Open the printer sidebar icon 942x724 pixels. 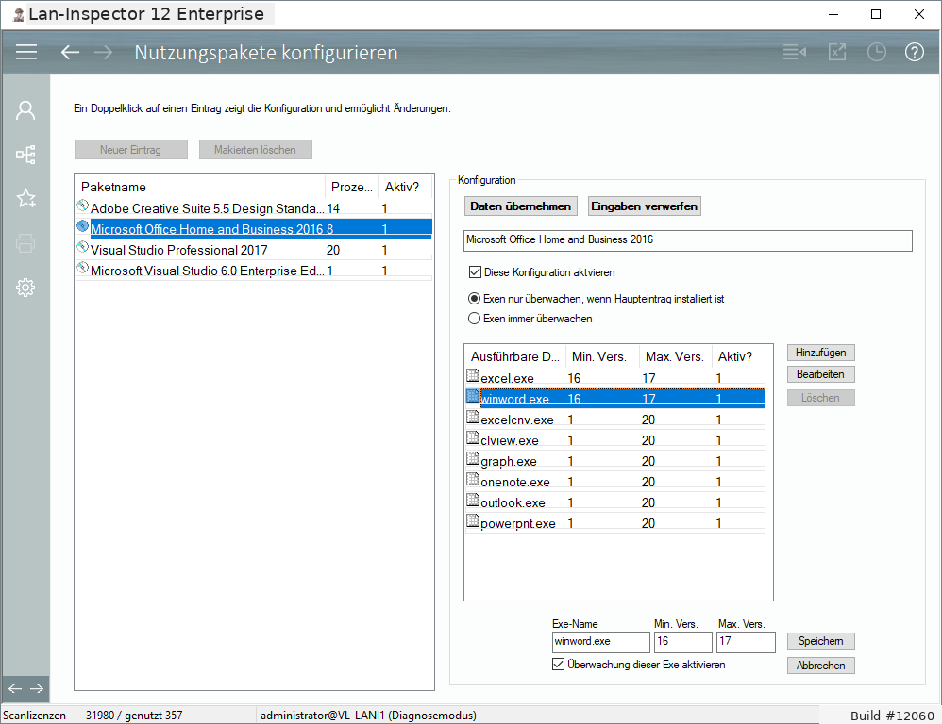click(x=25, y=243)
